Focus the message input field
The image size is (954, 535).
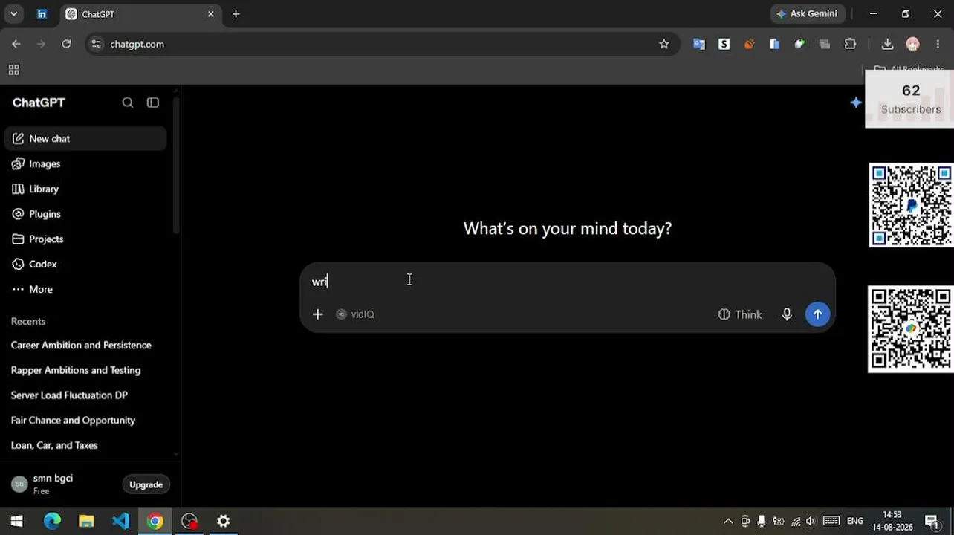[x=568, y=282]
